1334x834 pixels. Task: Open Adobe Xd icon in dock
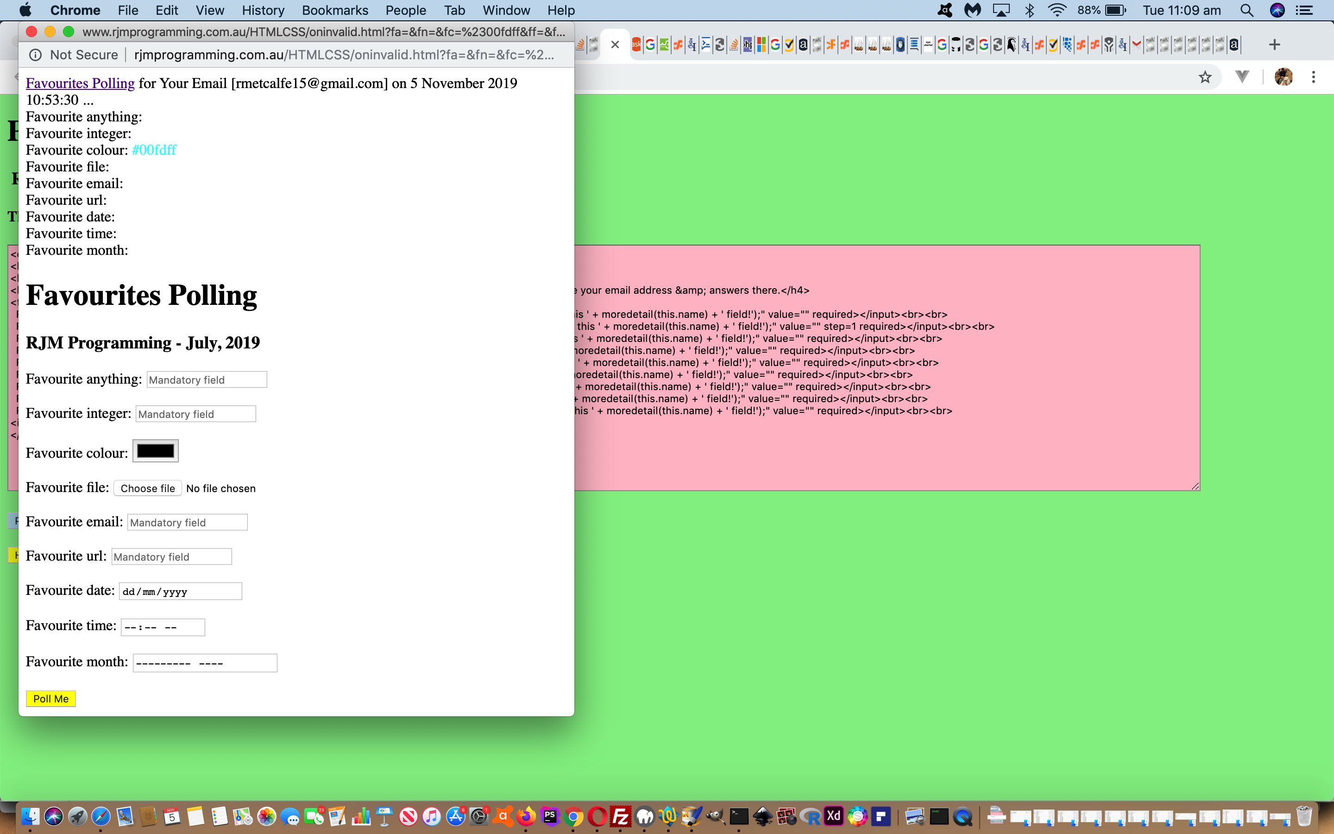[834, 816]
